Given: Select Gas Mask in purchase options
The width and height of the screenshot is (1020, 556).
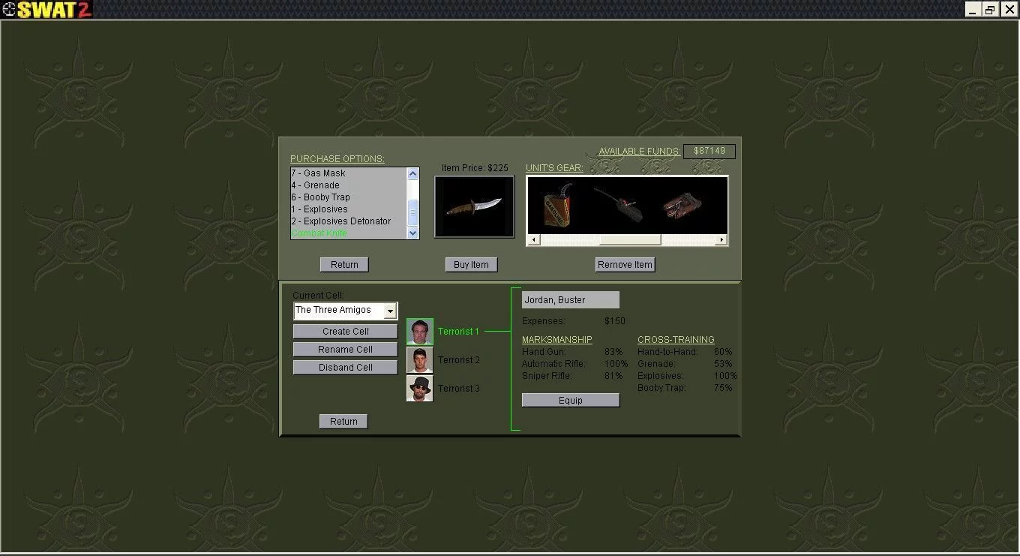Looking at the screenshot, I should [349, 173].
